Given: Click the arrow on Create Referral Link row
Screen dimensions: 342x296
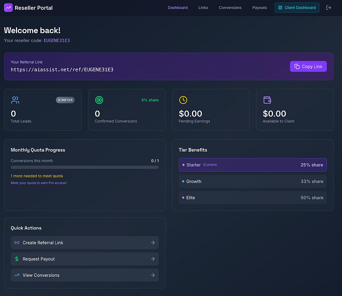Looking at the screenshot, I should (x=153, y=243).
